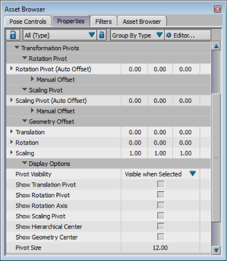The width and height of the screenshot is (227, 261).
Task: Open the Group By Type dropdown
Action: point(137,35)
